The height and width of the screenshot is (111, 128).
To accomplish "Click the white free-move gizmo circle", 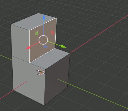I will [x=43, y=40].
